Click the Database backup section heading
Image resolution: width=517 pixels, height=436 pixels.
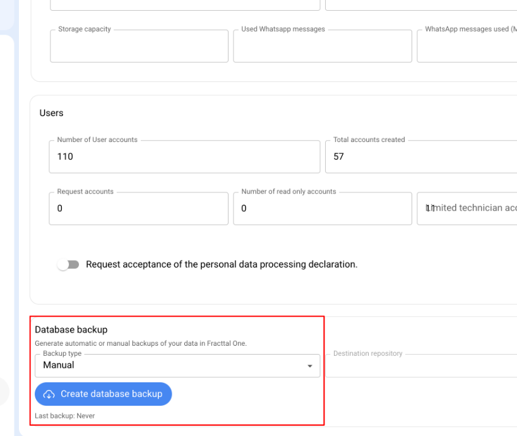[x=71, y=329]
